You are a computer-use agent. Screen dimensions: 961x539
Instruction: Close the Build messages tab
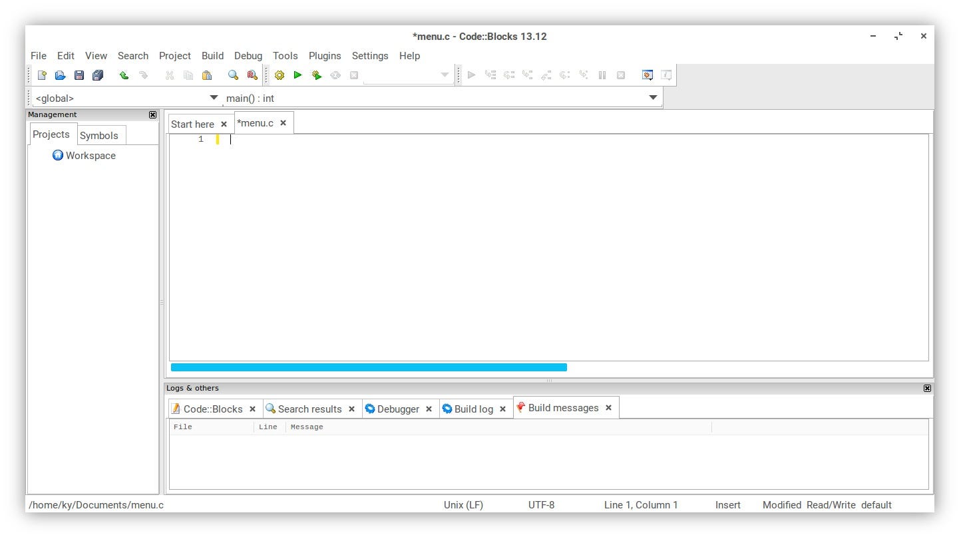point(608,408)
